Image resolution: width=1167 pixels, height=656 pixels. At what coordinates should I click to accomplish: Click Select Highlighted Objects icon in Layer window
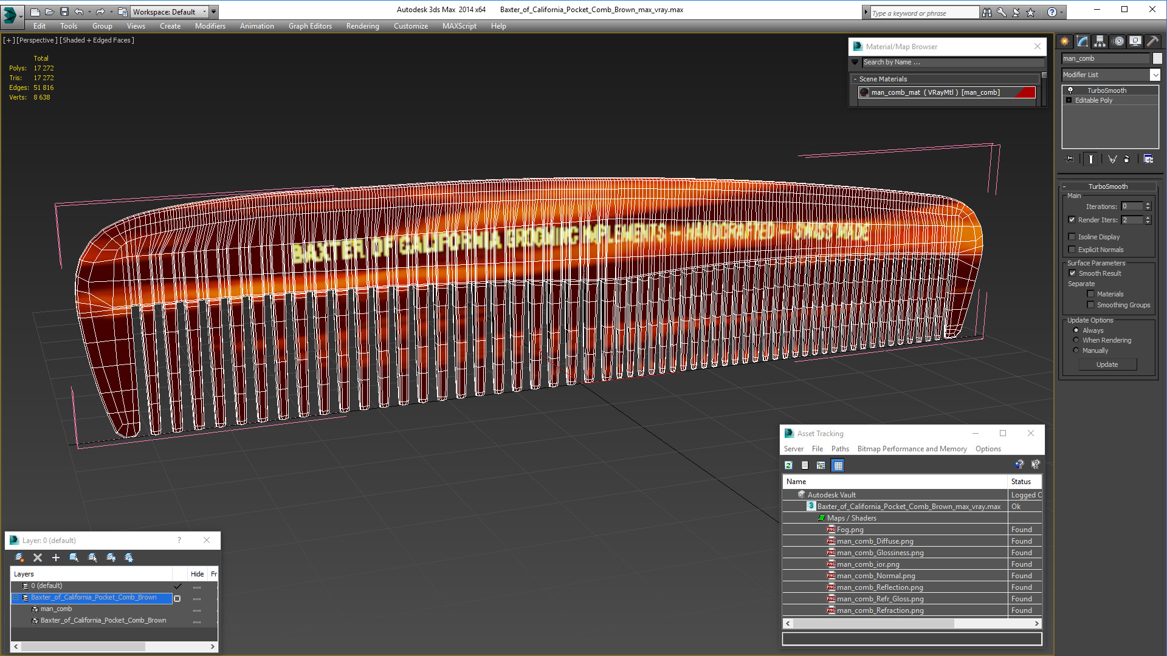[x=74, y=558]
